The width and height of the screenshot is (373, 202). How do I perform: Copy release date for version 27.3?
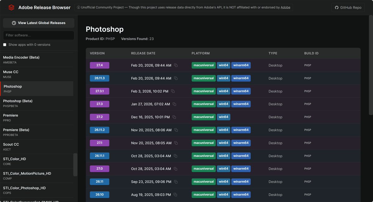click(174, 104)
